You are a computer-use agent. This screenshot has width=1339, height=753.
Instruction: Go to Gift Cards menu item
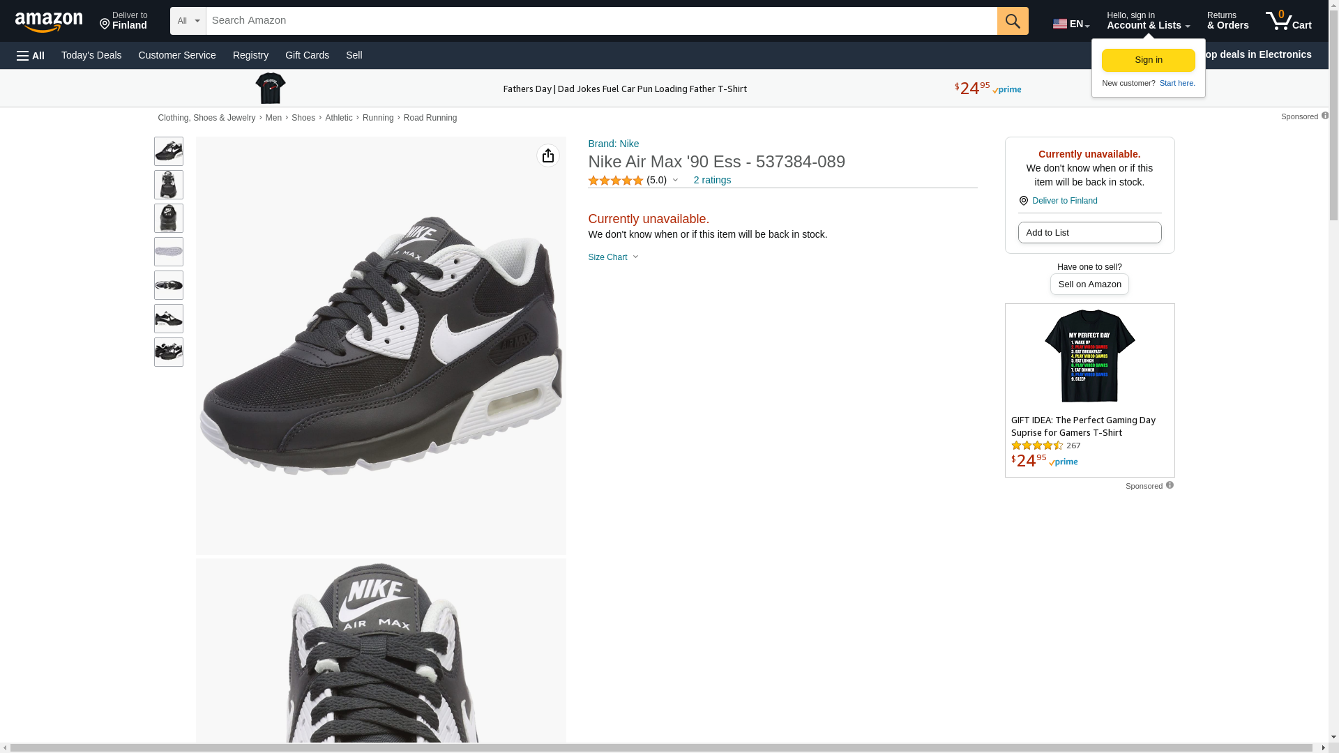[x=307, y=55]
